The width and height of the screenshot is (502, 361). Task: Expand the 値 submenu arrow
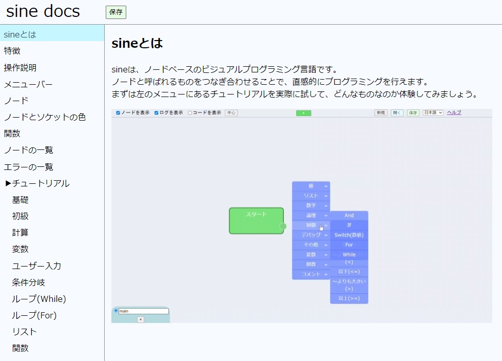[326, 186]
